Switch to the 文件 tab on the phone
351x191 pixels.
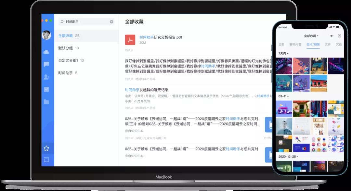(328, 45)
